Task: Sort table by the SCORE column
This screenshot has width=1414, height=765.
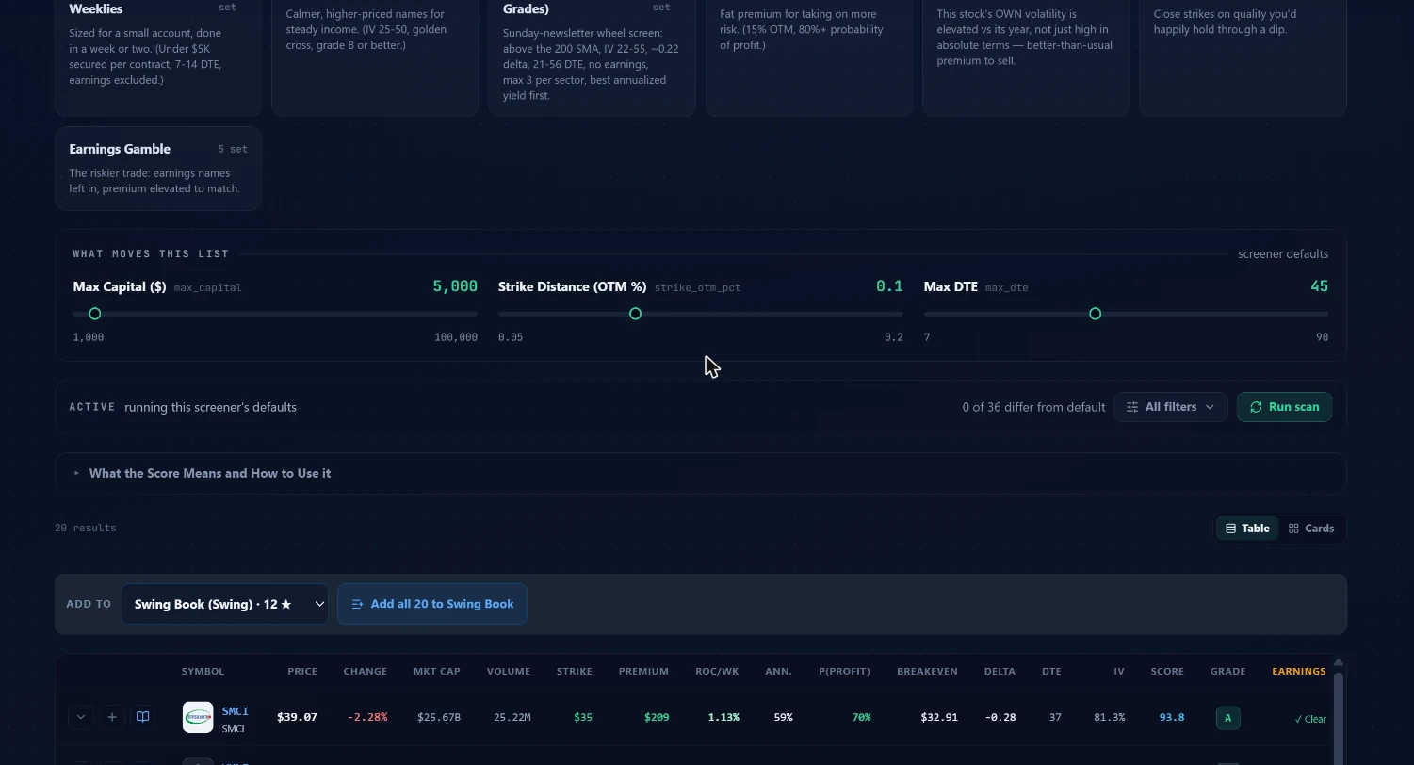Action: tap(1167, 671)
